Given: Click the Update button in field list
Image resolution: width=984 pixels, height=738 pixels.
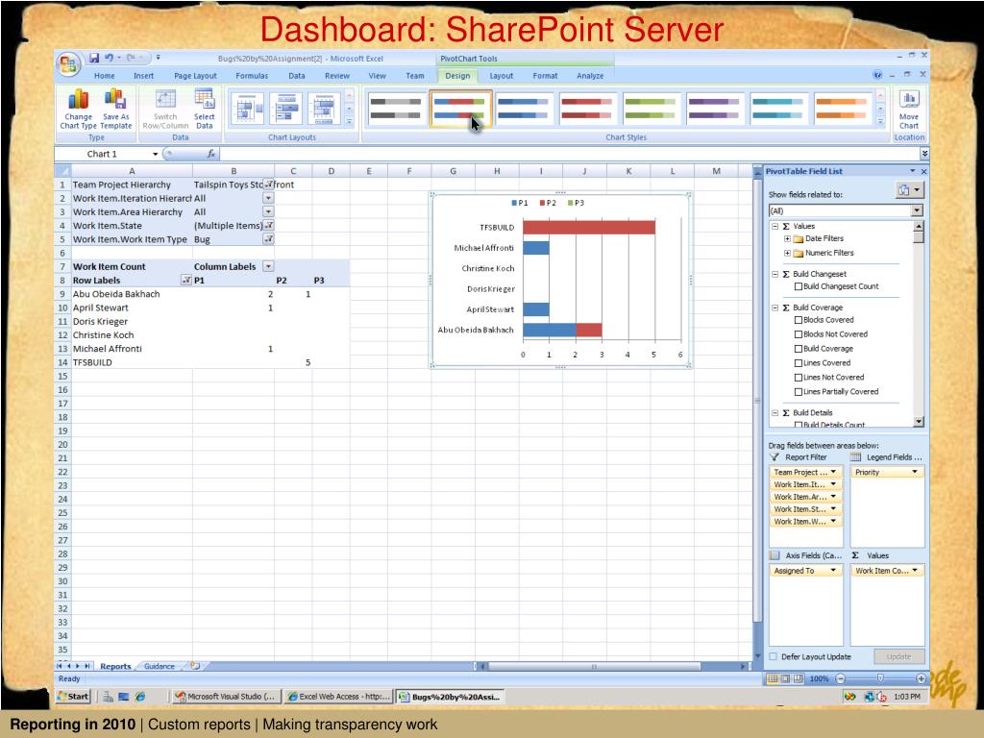Looking at the screenshot, I should (x=898, y=657).
